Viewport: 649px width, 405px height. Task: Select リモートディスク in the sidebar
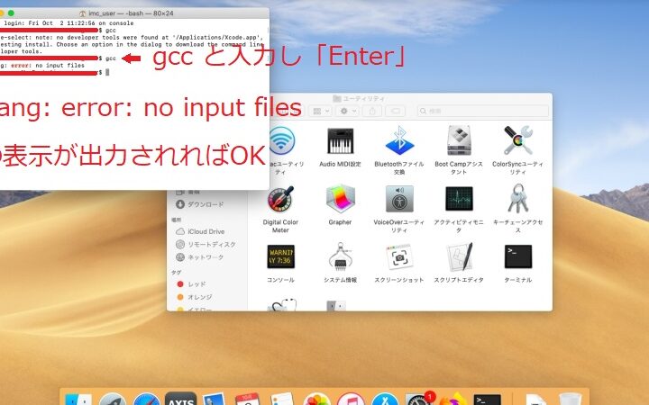pyautogui.click(x=206, y=244)
